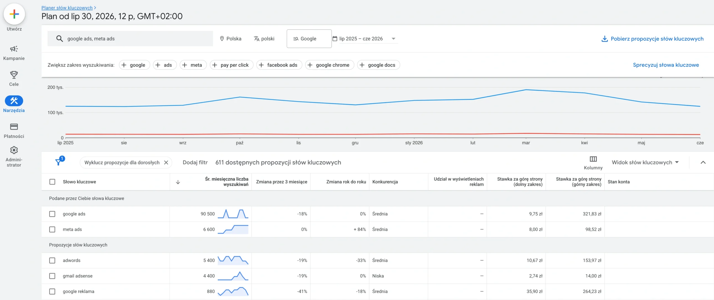The image size is (714, 300).
Task: Add 'ads' chip to broaden search
Action: click(165, 65)
